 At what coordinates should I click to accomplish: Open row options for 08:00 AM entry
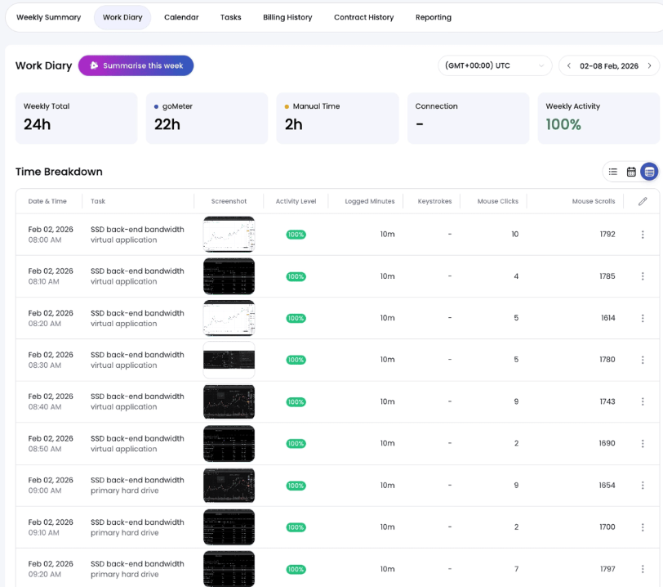pyautogui.click(x=643, y=235)
